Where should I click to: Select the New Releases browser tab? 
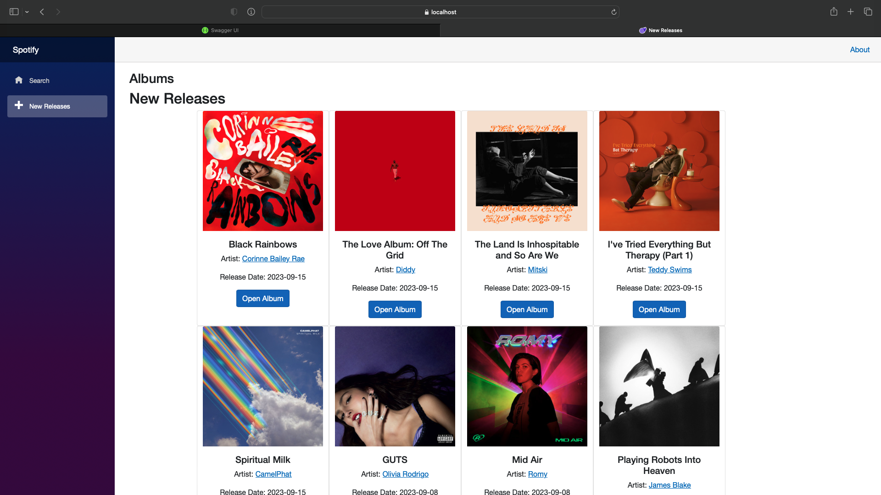pos(661,30)
